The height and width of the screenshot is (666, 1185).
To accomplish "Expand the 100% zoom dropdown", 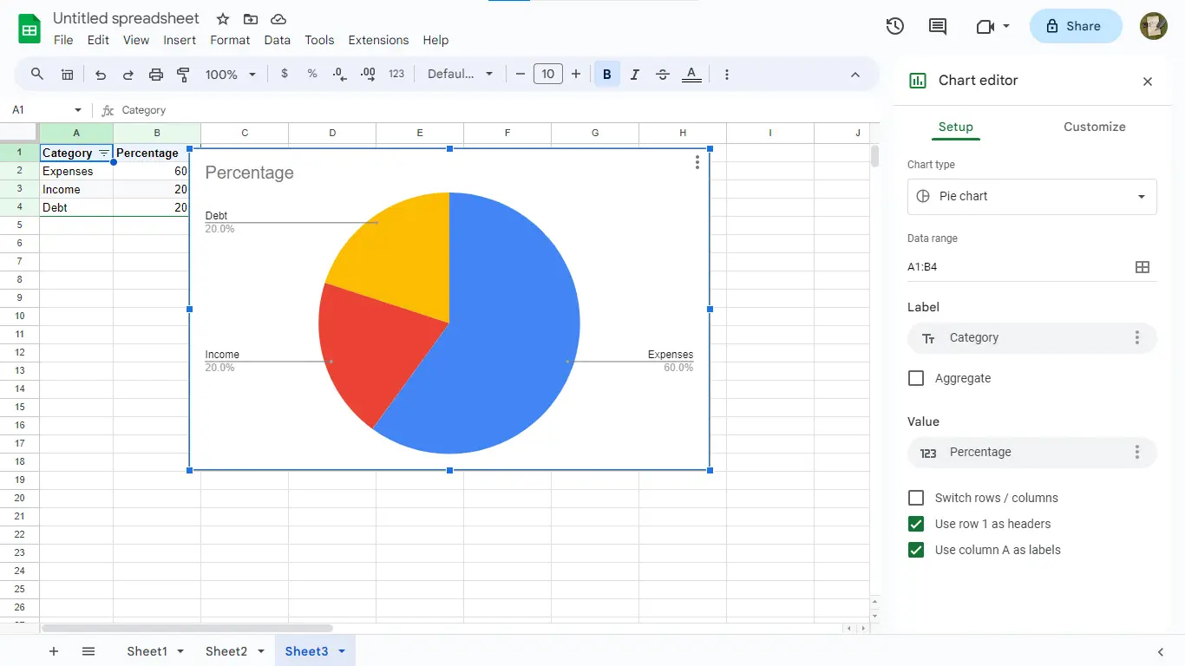I will click(x=231, y=75).
